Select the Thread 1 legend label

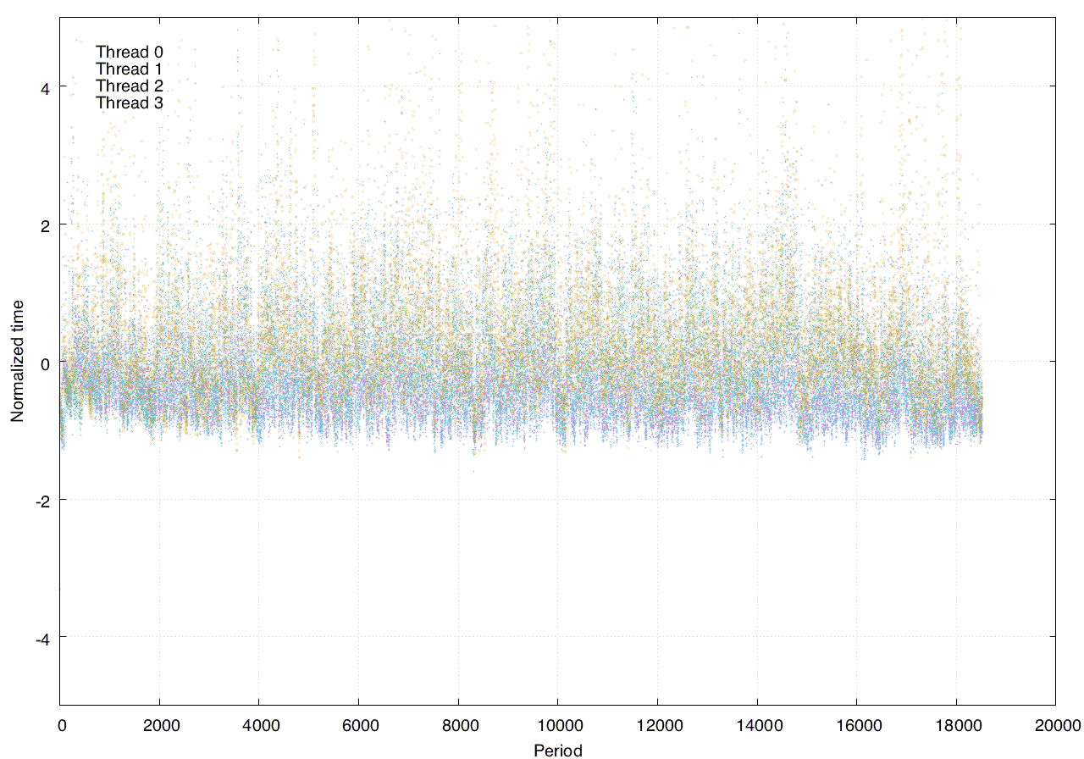[129, 69]
